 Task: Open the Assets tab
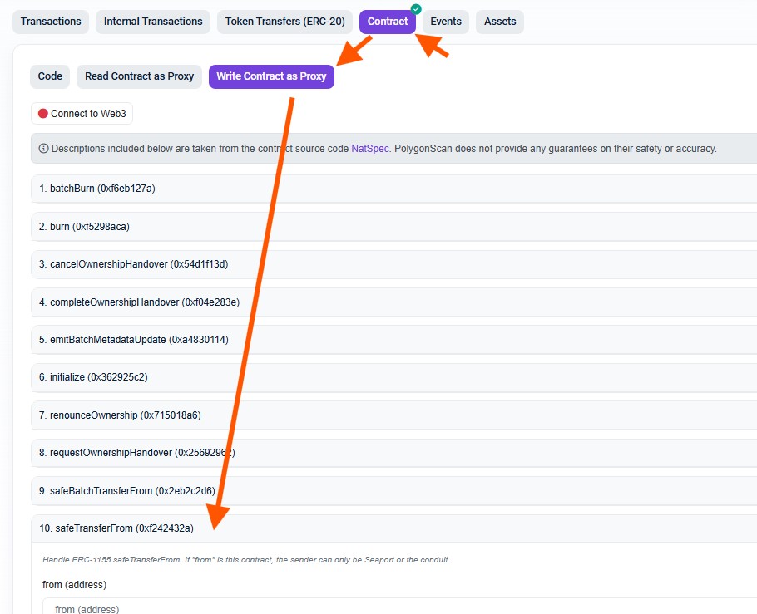click(x=500, y=22)
